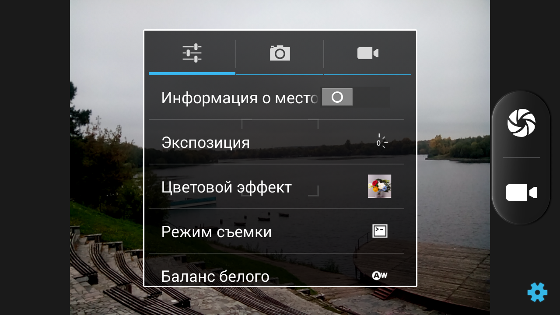This screenshot has width=560, height=315.
Task: Select the Информация о месте setting label
Action: coord(239,98)
